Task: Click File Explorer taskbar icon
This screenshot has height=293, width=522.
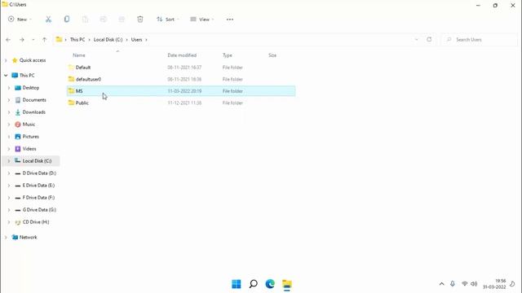Action: (287, 284)
